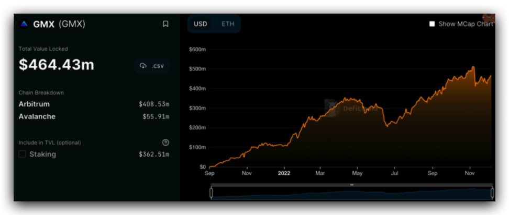The width and height of the screenshot is (509, 215).
Task: Click the 2022 x-axis label
Action: click(x=284, y=173)
